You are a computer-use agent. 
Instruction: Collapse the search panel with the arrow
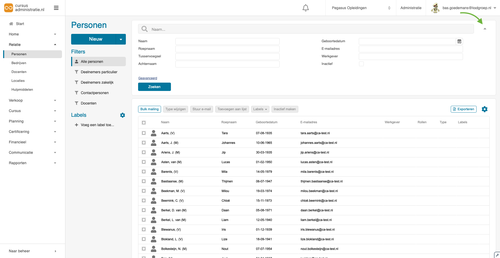[x=485, y=29]
